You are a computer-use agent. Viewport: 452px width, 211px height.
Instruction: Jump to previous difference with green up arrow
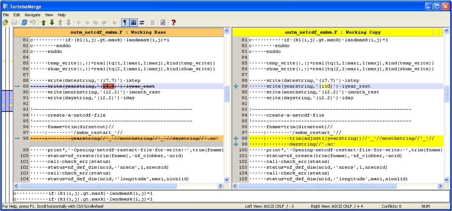click(x=44, y=23)
